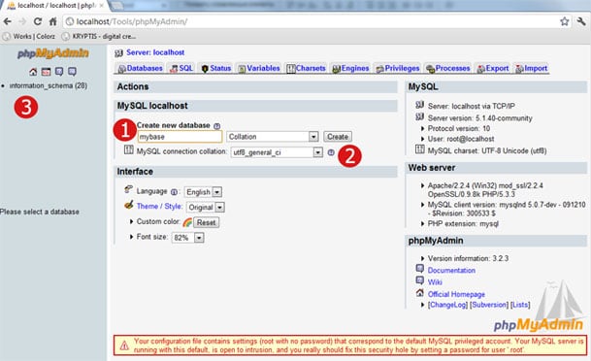This screenshot has height=361, width=591.
Task: Open the Works | Colorz bookmark
Action: pyautogui.click(x=29, y=37)
